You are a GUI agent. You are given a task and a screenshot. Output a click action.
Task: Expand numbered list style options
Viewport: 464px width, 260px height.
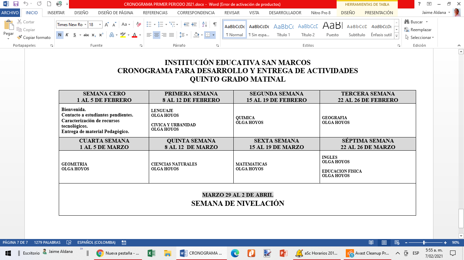click(x=166, y=24)
